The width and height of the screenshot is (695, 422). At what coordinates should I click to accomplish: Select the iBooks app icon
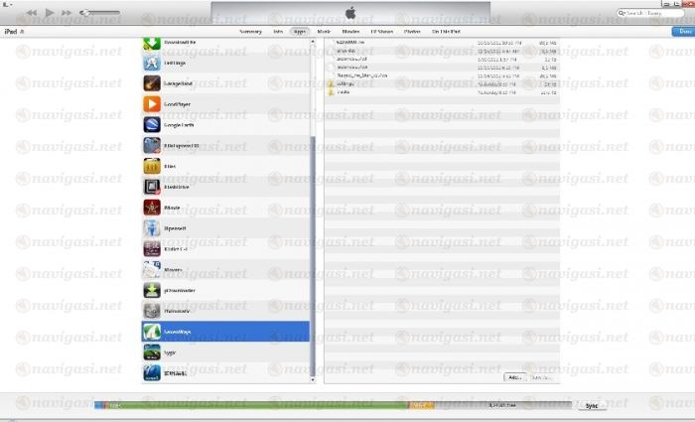click(152, 166)
